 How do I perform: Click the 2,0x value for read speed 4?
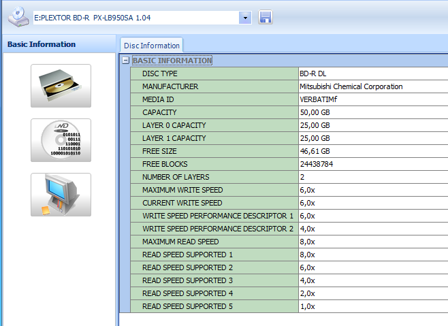pyautogui.click(x=308, y=293)
